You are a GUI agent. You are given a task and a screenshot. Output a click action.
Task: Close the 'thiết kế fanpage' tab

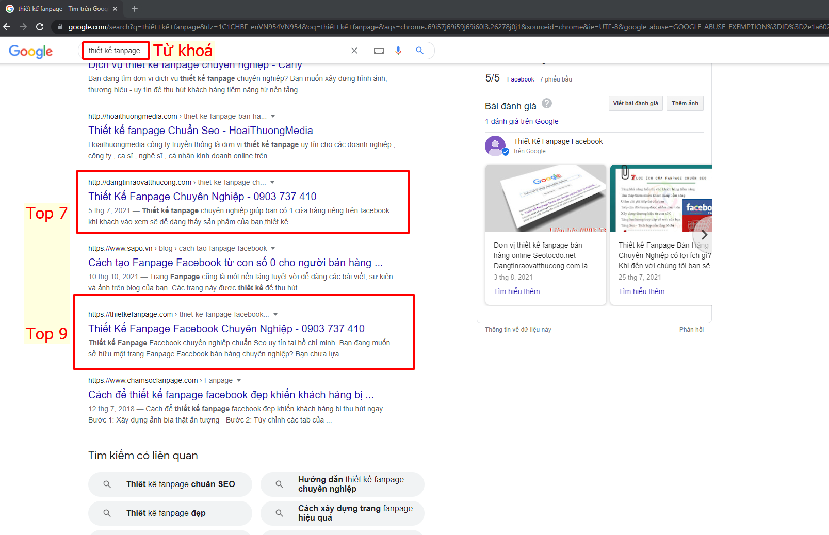pyautogui.click(x=115, y=9)
